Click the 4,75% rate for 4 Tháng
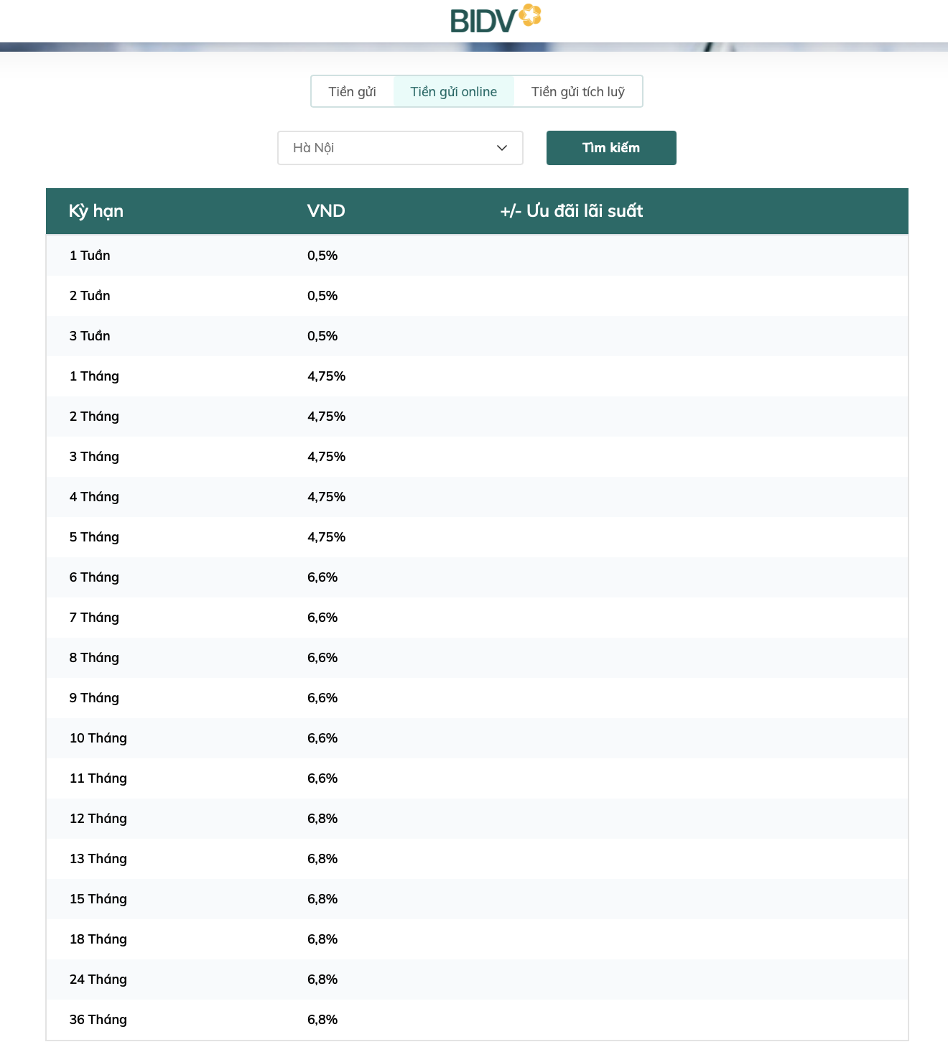 (x=327, y=497)
